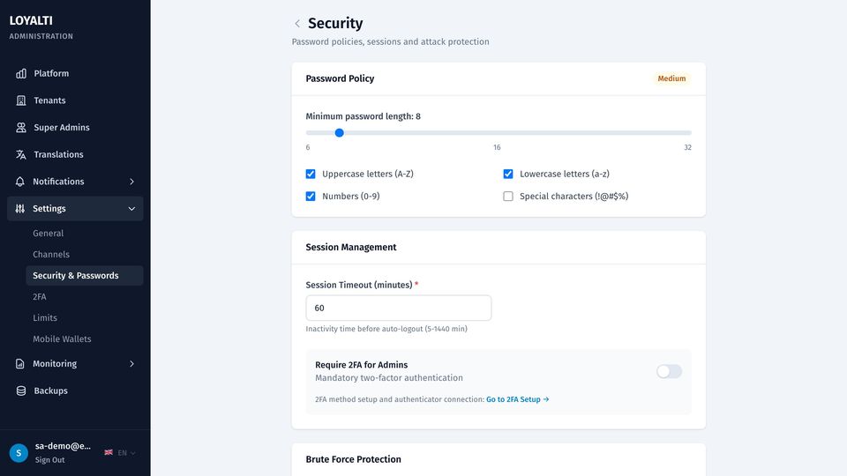847x476 pixels.
Task: Click the Super Admins people icon
Action: pyautogui.click(x=21, y=127)
